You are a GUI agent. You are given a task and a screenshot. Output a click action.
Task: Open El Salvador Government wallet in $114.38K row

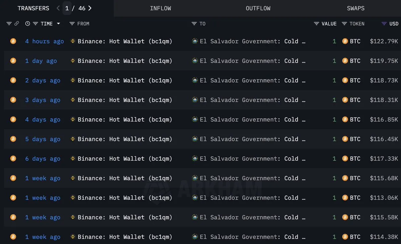coord(253,237)
